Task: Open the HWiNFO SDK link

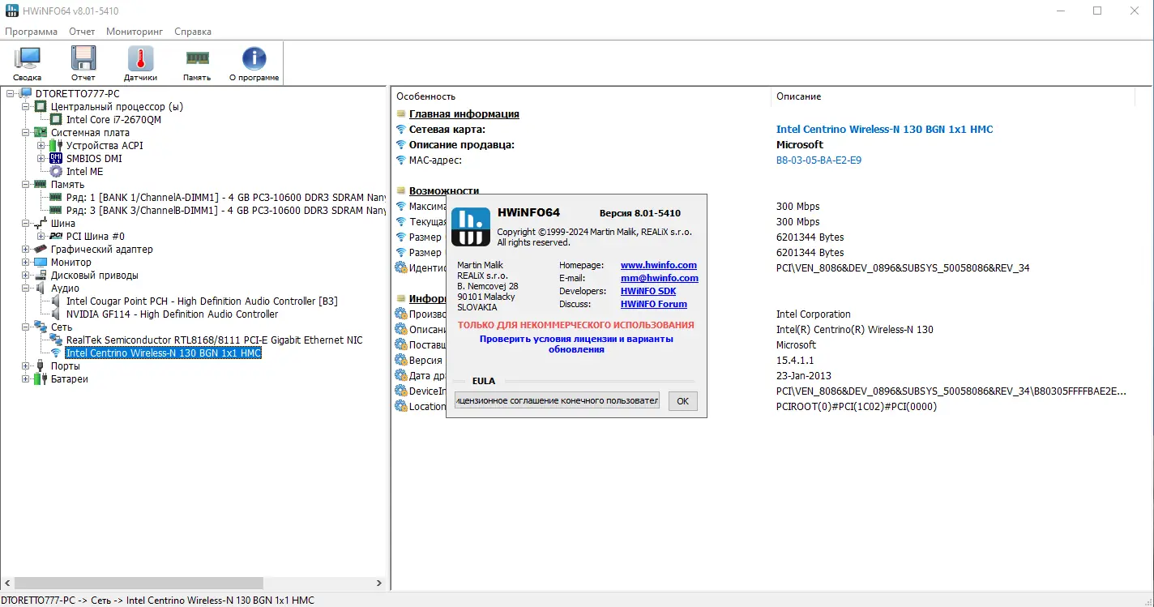Action: point(648,291)
